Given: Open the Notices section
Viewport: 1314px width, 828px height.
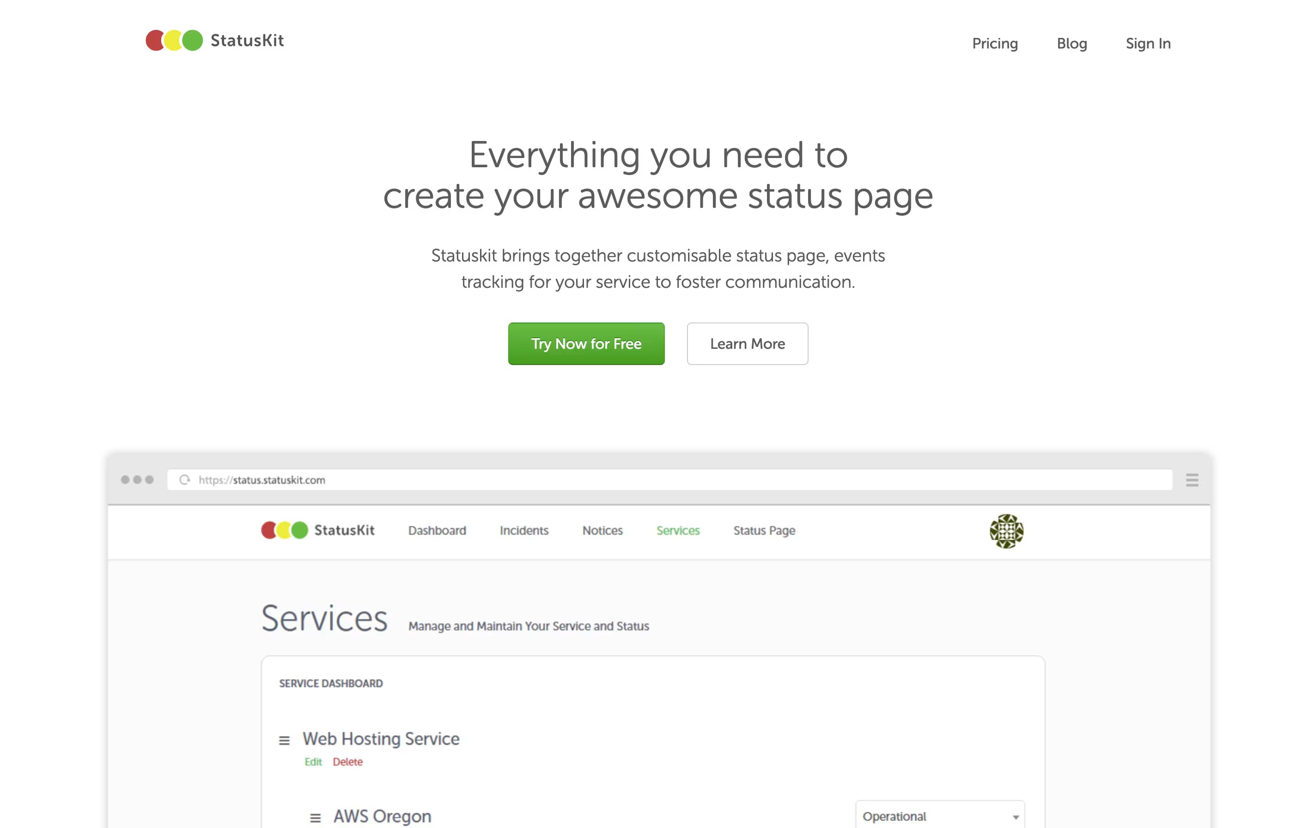Looking at the screenshot, I should click(x=602, y=530).
